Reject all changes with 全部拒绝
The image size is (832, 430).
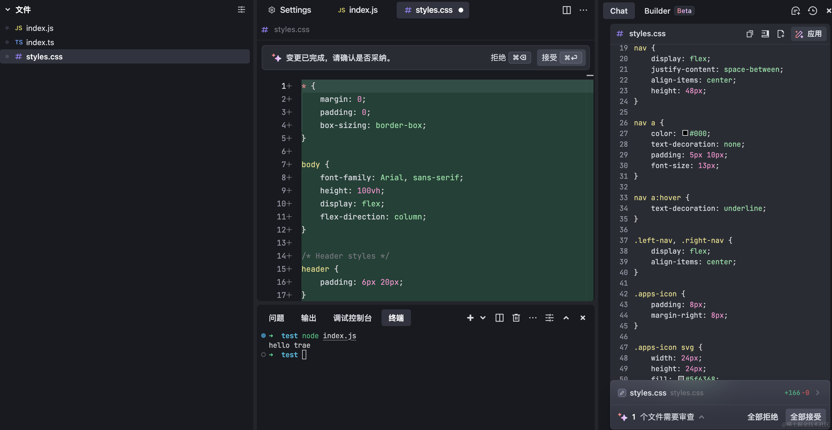coord(762,417)
